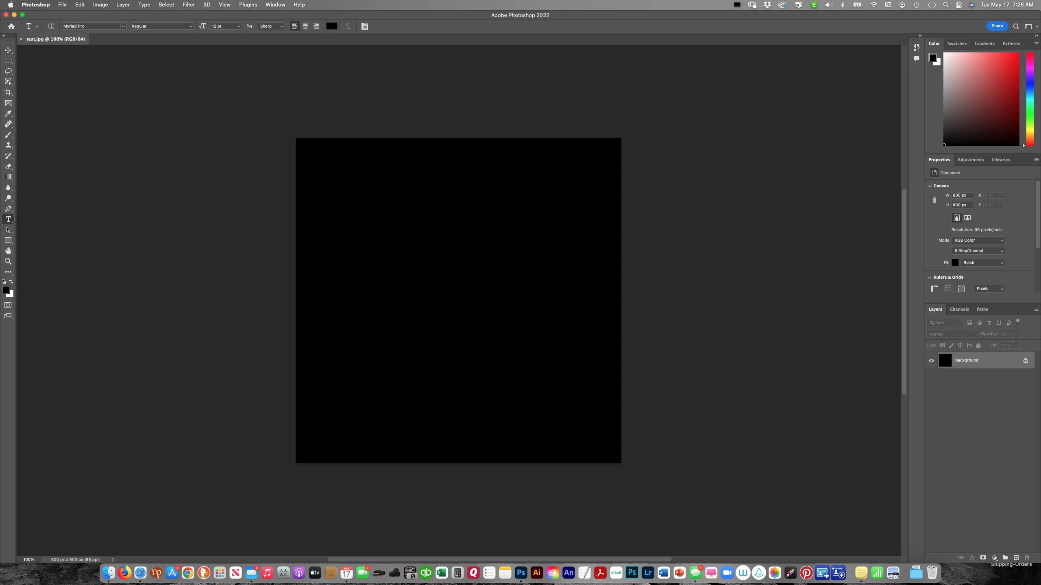Click the blue Share button
Viewport: 1041px width, 585px height.
point(997,26)
